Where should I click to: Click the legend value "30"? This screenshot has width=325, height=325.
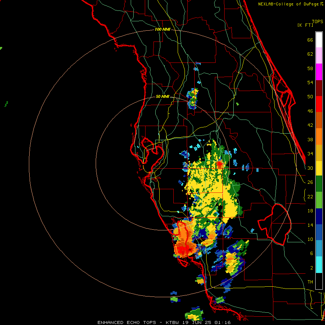310,168
